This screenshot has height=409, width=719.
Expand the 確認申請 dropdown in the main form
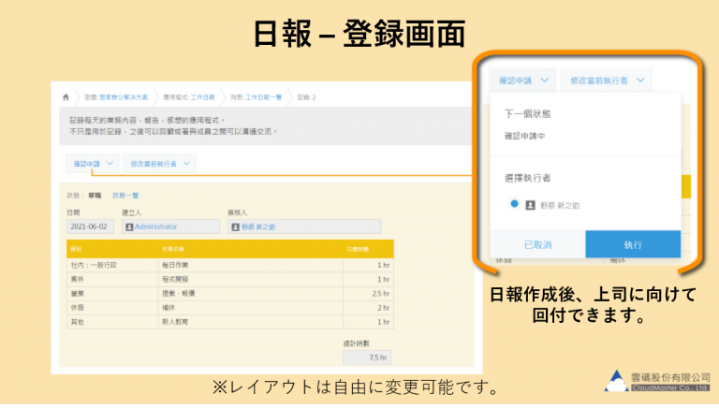pos(95,163)
